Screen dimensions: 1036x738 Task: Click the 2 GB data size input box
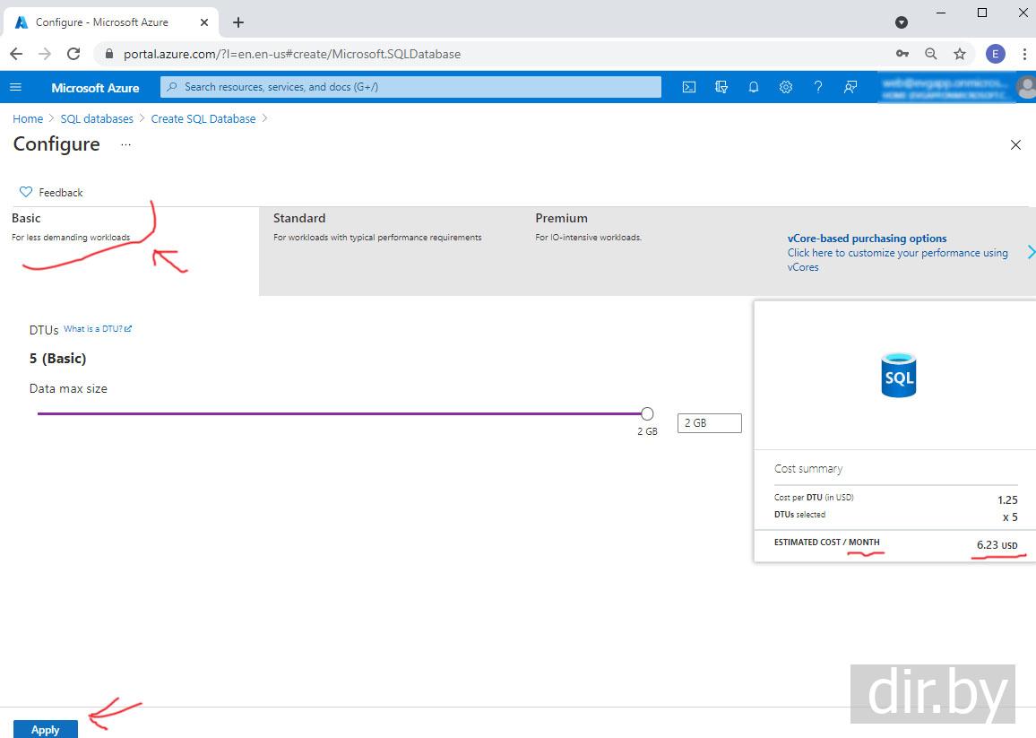710,423
